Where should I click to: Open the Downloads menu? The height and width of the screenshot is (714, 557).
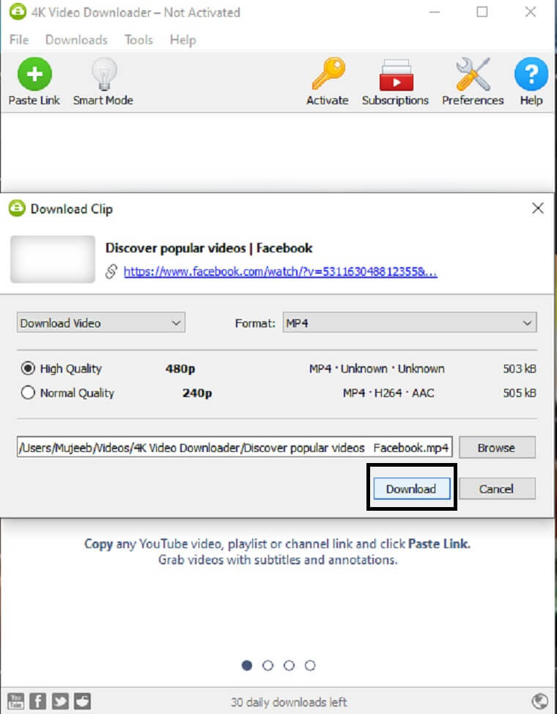pos(76,40)
